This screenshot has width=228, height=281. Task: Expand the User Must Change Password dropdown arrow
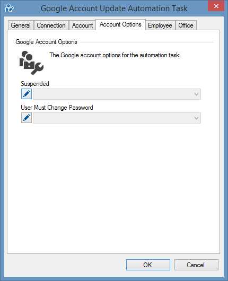197,118
